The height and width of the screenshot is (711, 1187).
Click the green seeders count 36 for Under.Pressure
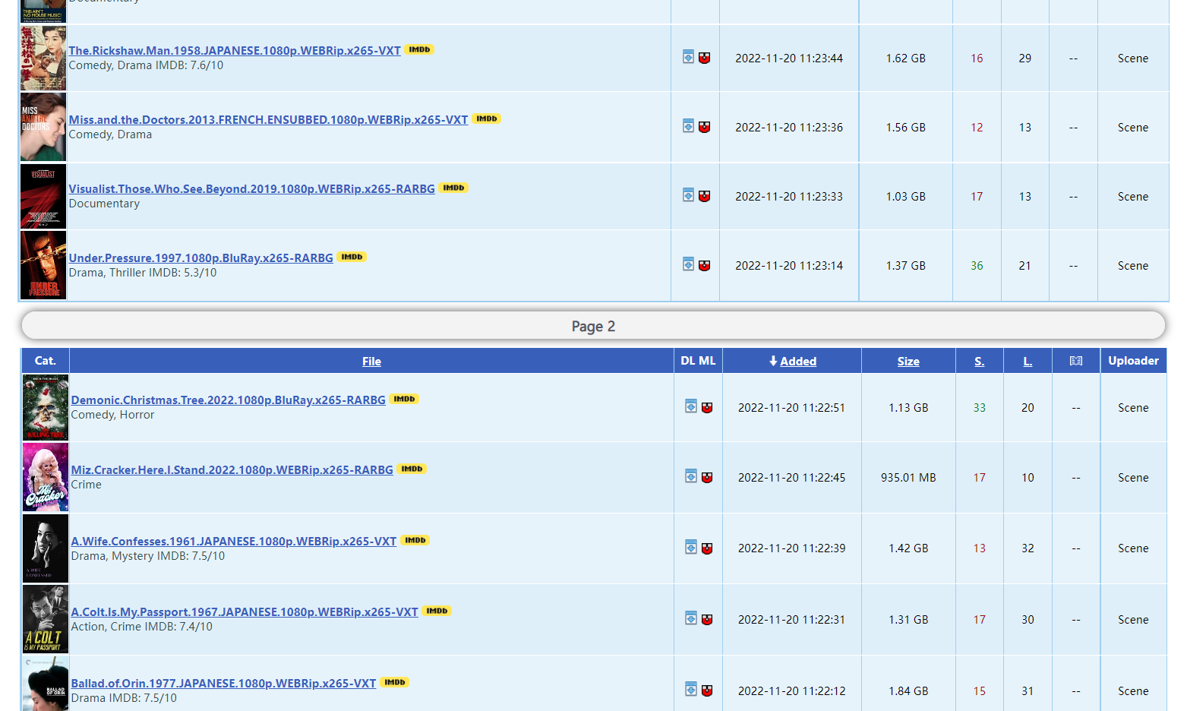pyautogui.click(x=977, y=265)
